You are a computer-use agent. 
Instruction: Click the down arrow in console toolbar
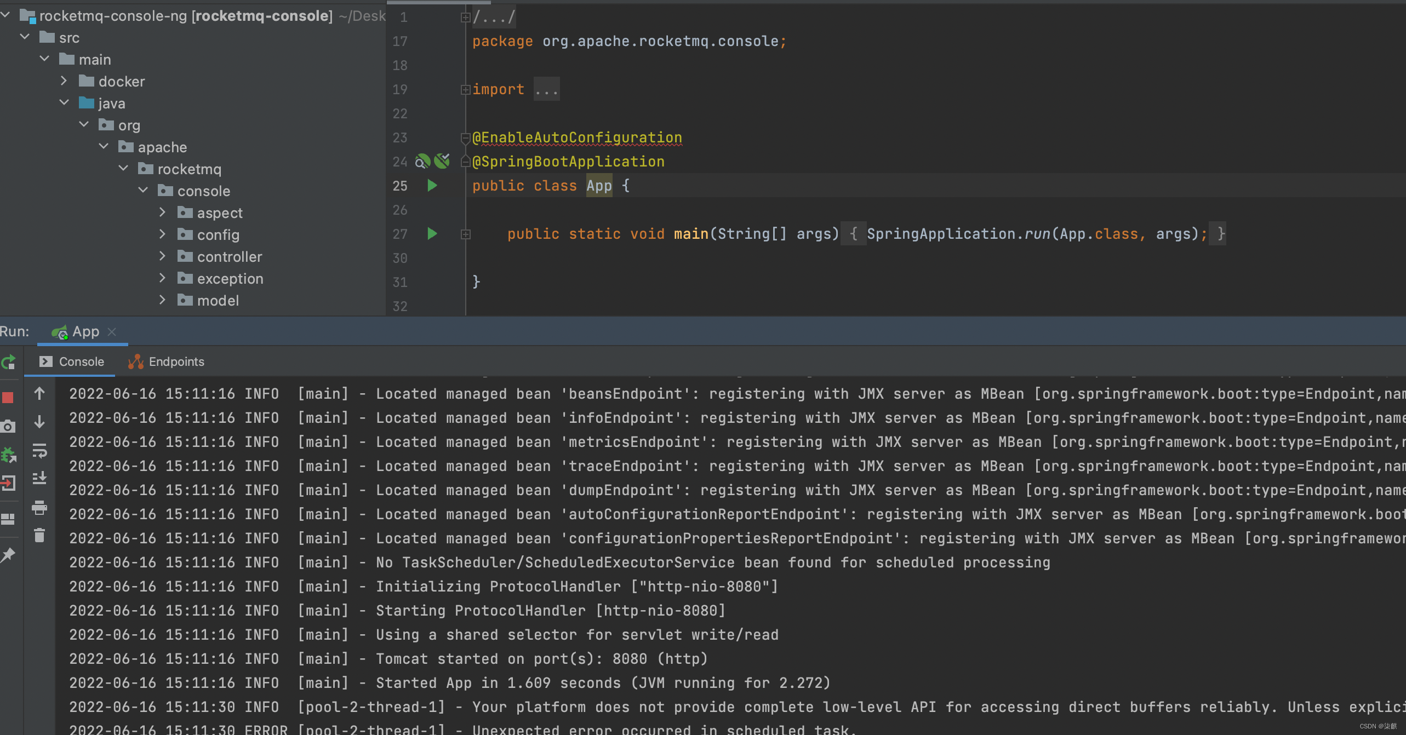pyautogui.click(x=39, y=422)
